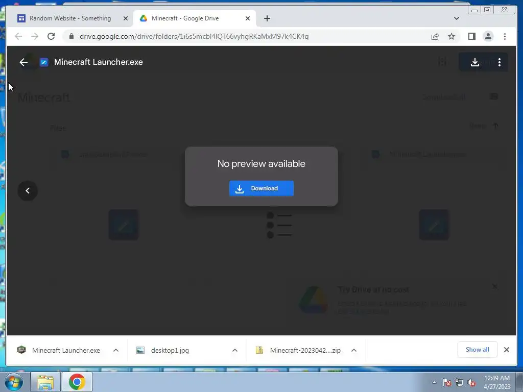
Task: Open File Explorer from taskbar
Action: point(45,382)
